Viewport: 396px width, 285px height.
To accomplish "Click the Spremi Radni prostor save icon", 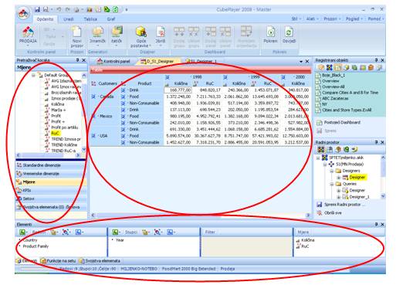I will coord(320,205).
